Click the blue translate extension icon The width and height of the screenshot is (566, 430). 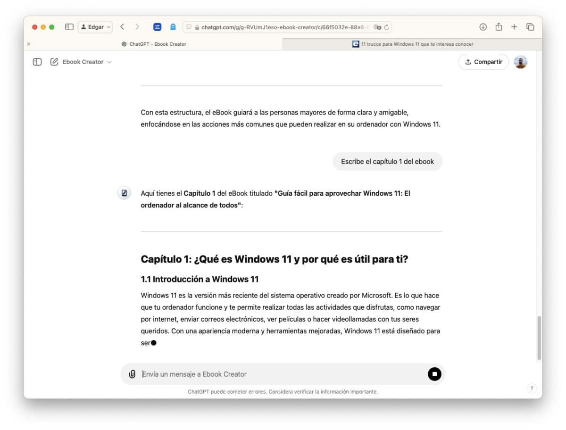pyautogui.click(x=158, y=27)
